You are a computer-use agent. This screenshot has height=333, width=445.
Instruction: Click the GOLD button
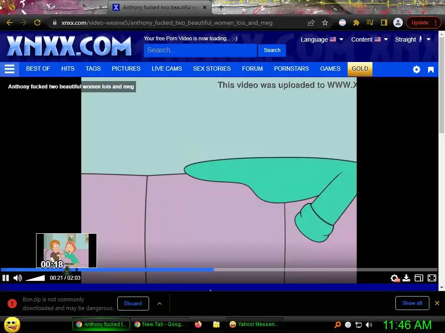pos(360,69)
